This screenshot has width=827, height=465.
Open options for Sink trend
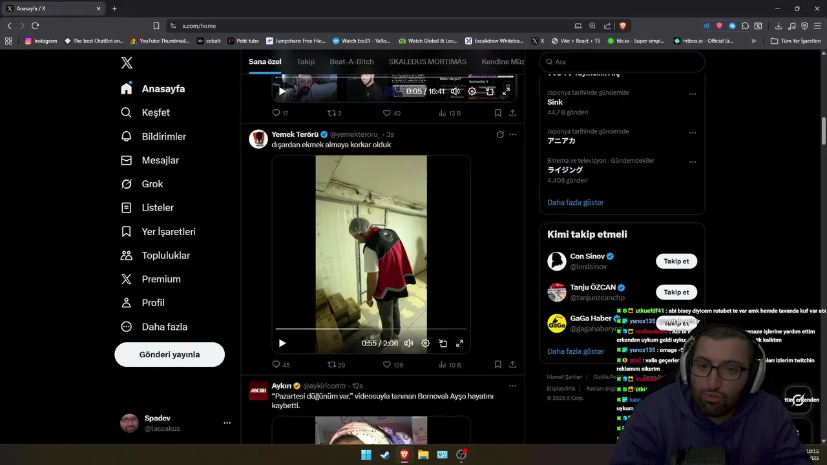coord(693,94)
